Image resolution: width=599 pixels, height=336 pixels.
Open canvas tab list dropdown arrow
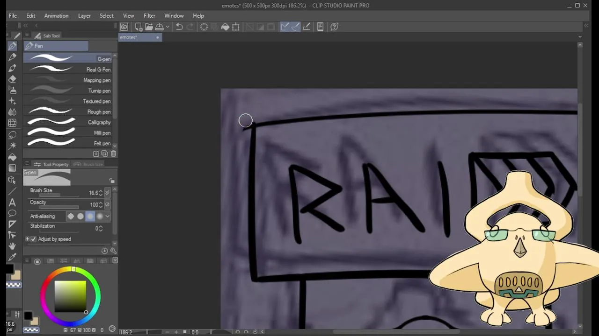click(580, 37)
